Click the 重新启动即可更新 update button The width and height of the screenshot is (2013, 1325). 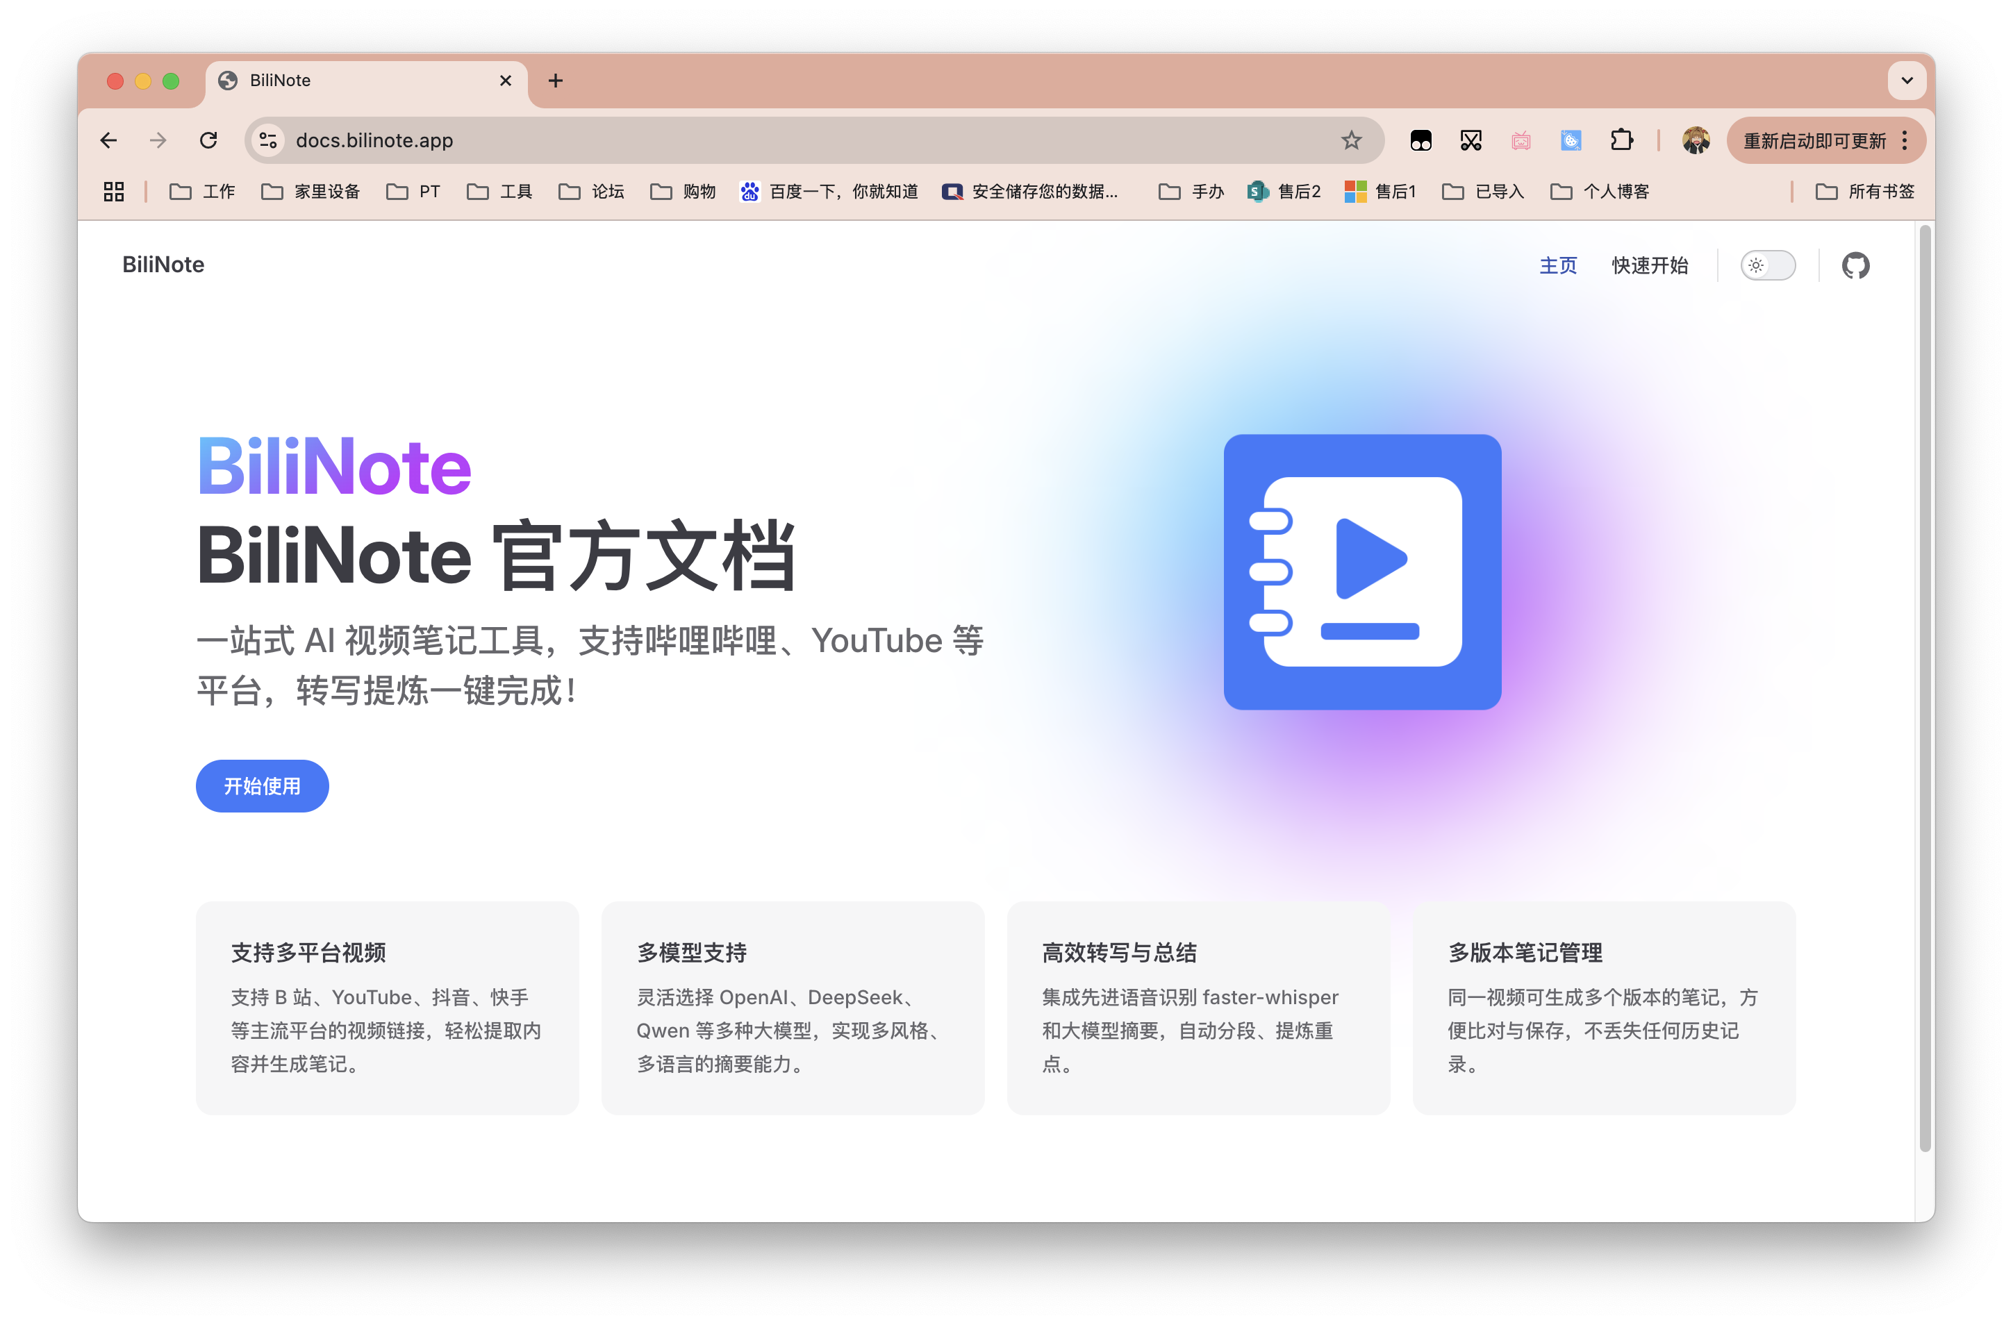coord(1815,140)
